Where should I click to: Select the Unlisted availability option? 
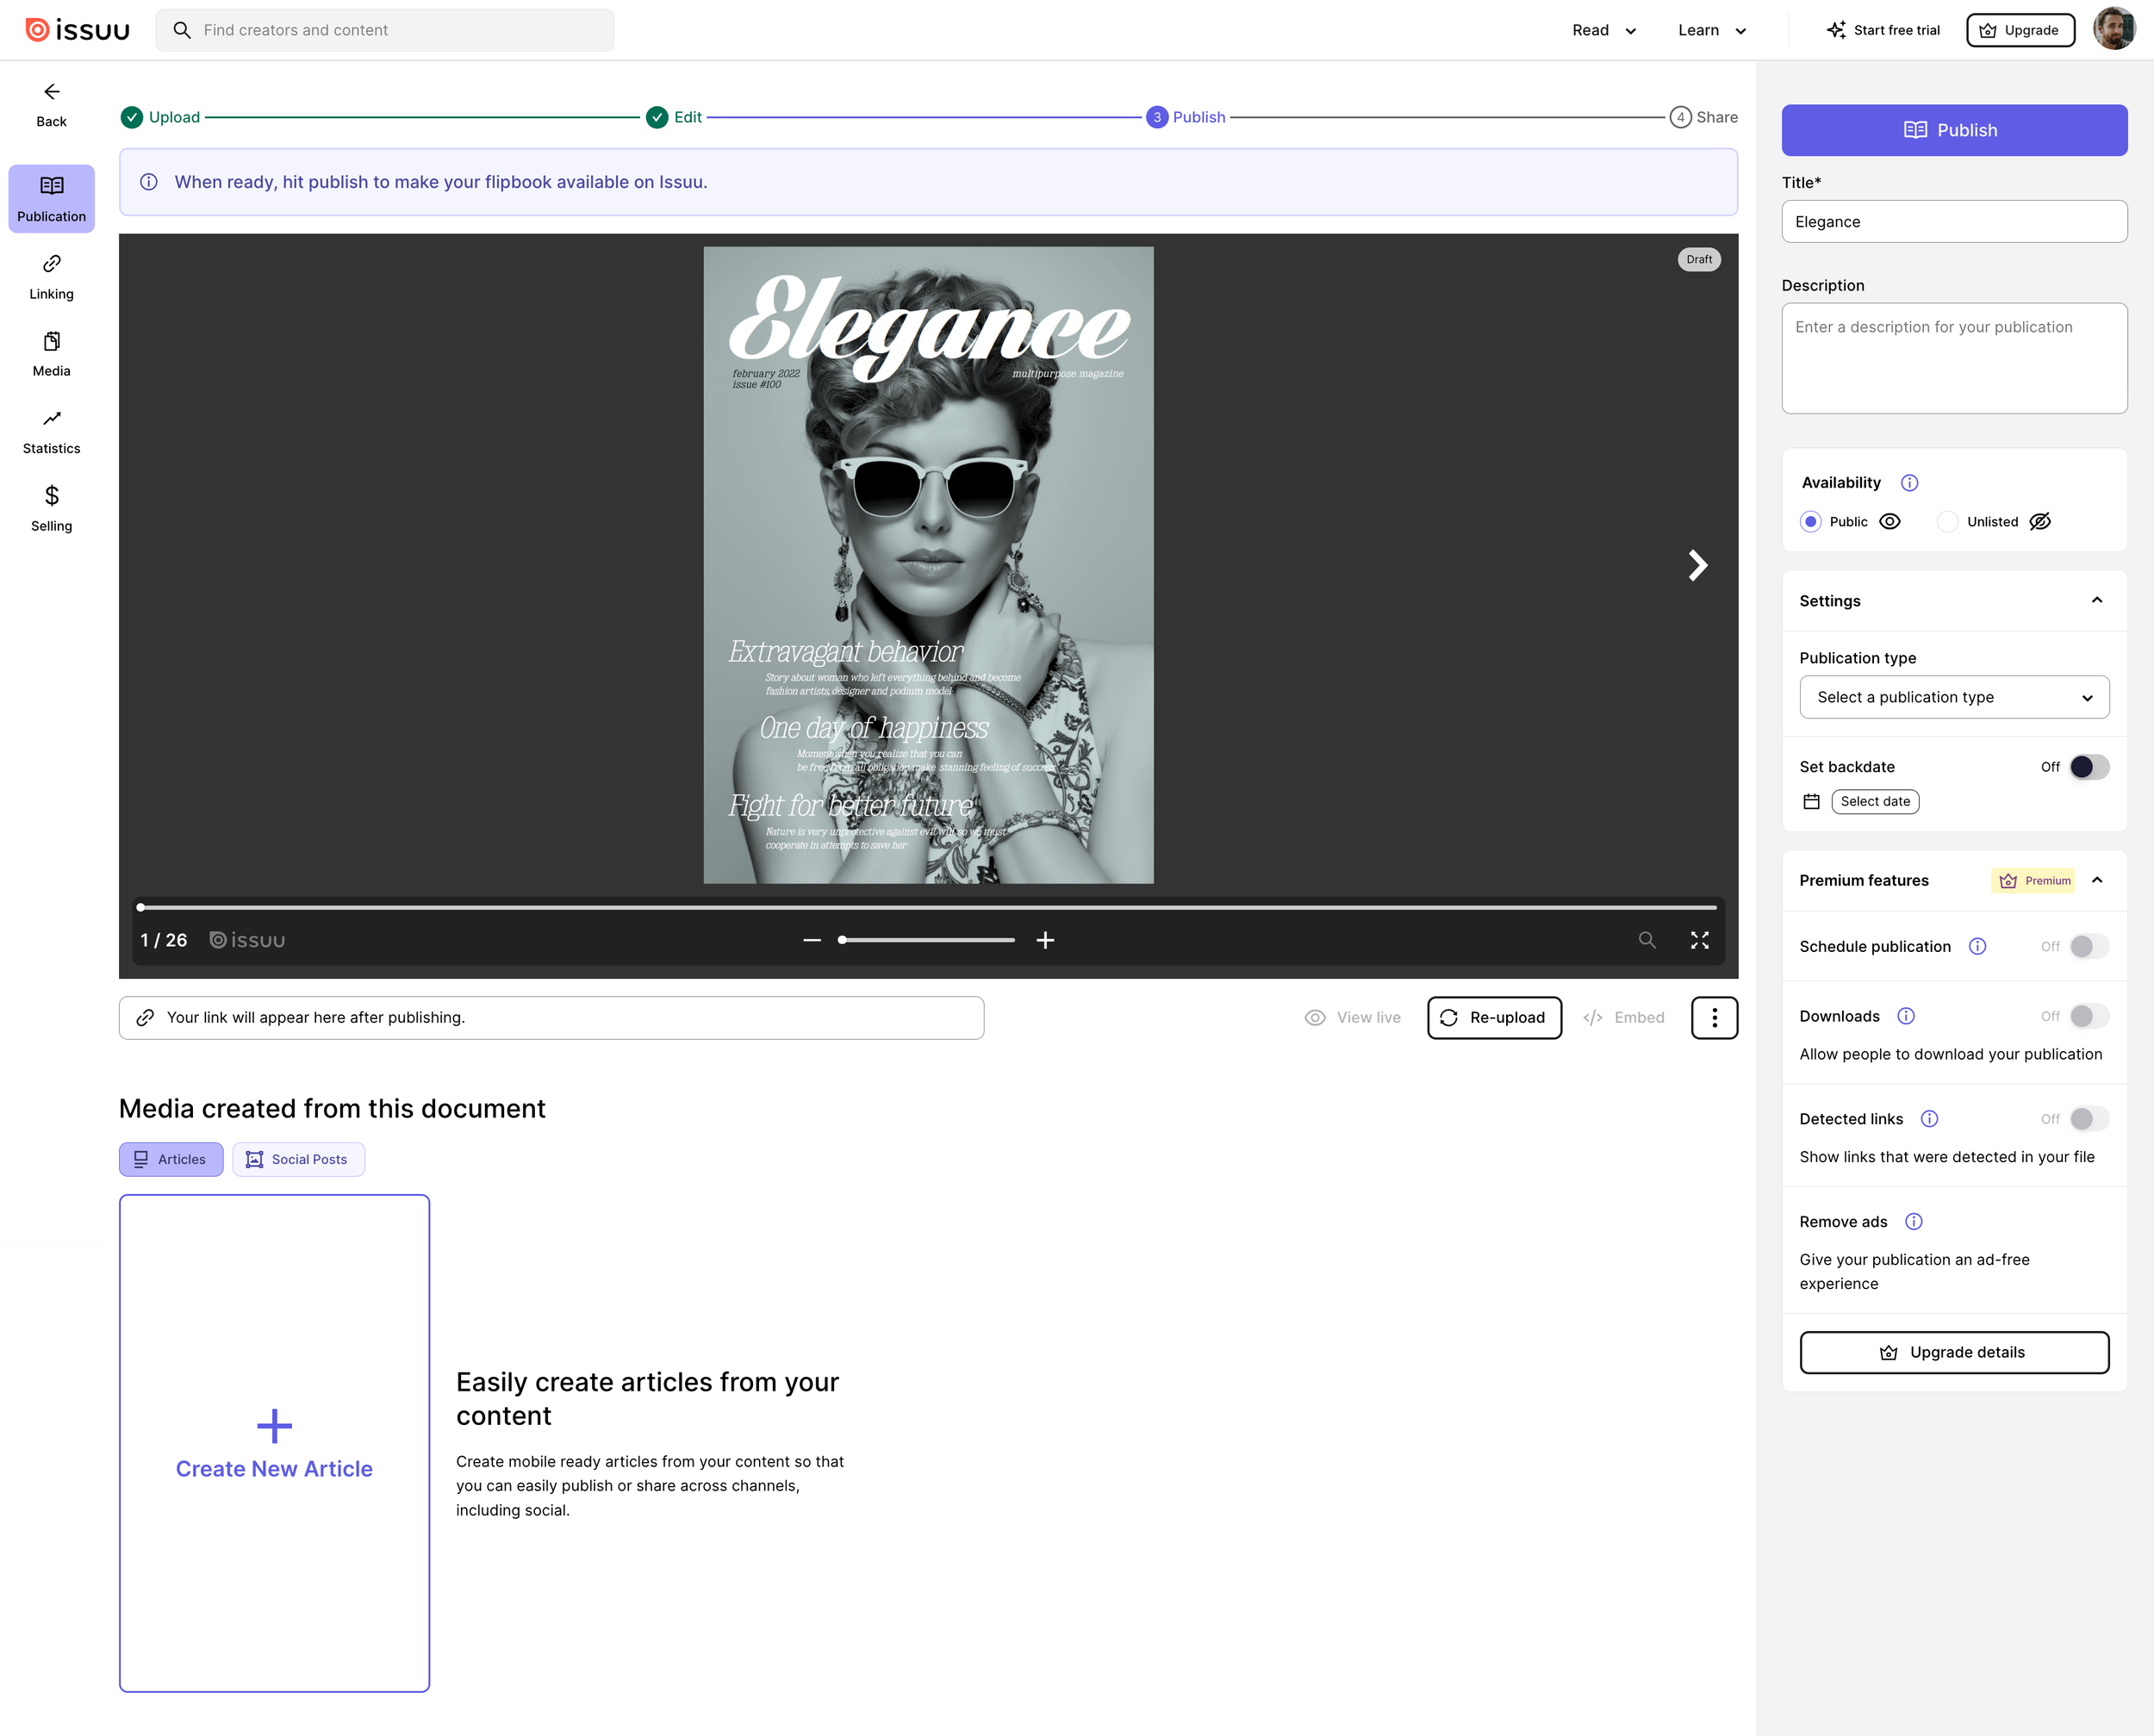click(1947, 522)
